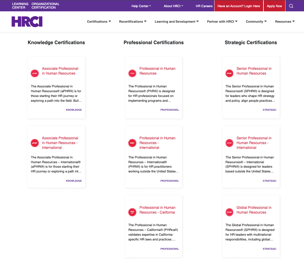This screenshot has width=304, height=264.
Task: Expand the Certifications menu
Action: [x=99, y=21]
